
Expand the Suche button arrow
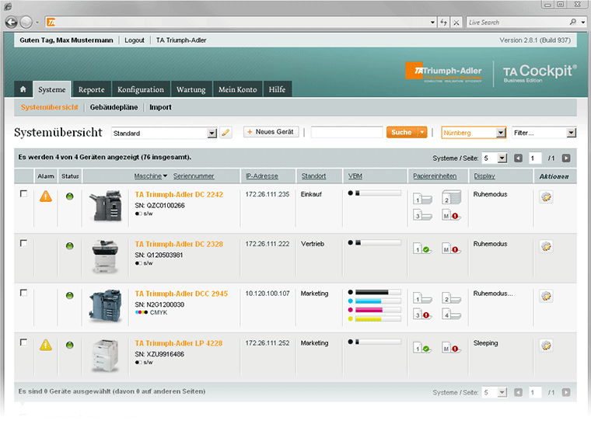[422, 132]
